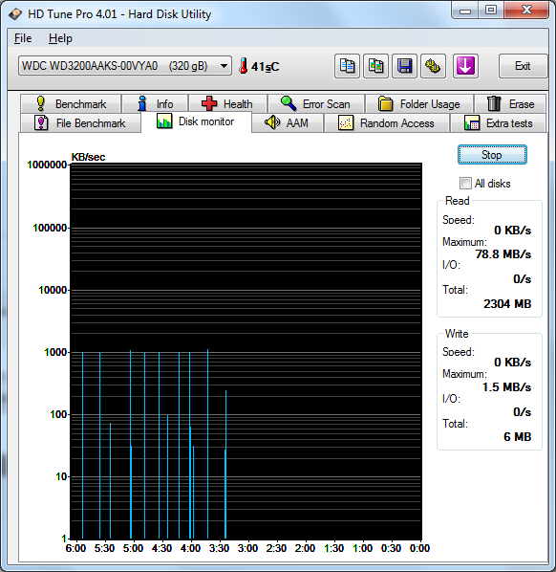Open the Folder Usage tab
The width and height of the screenshot is (556, 572).
pos(419,103)
